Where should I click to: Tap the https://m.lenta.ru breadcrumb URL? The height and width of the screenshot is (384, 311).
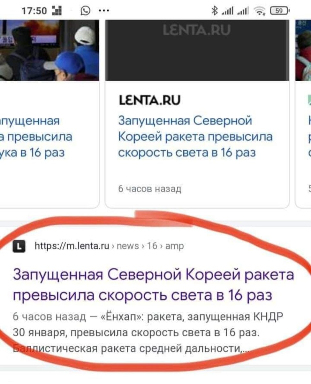[71, 246]
